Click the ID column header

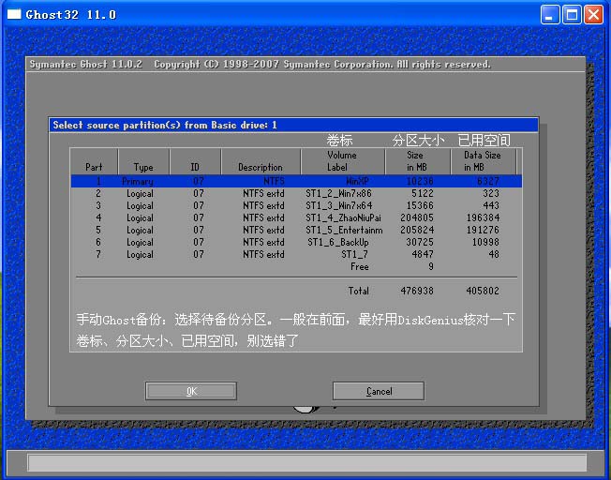(195, 161)
